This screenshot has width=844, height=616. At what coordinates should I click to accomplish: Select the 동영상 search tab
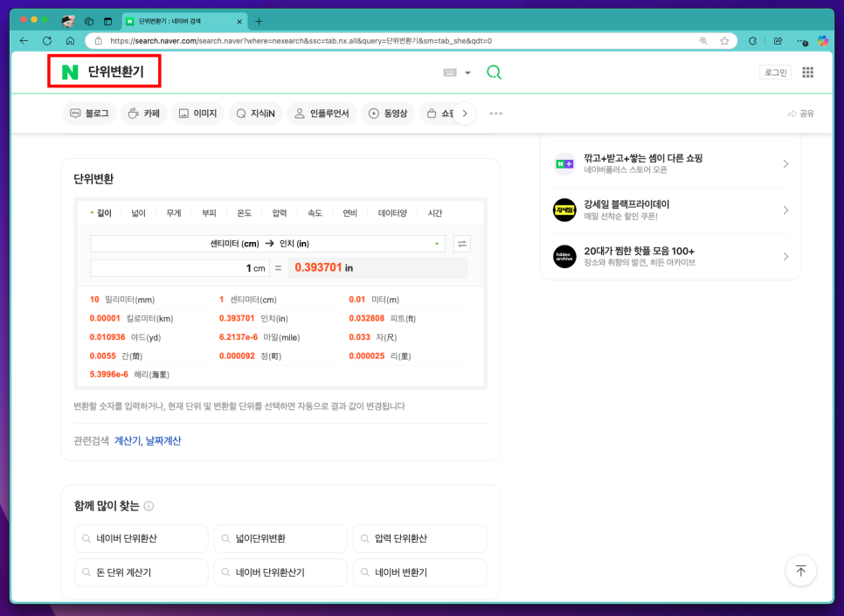388,114
